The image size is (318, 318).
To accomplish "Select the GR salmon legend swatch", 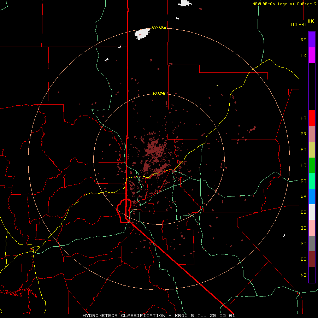I will pyautogui.click(x=312, y=134).
